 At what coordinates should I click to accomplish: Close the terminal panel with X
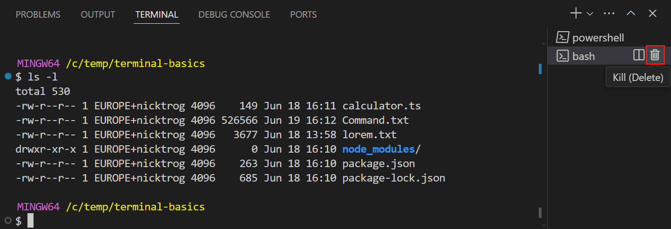[652, 13]
